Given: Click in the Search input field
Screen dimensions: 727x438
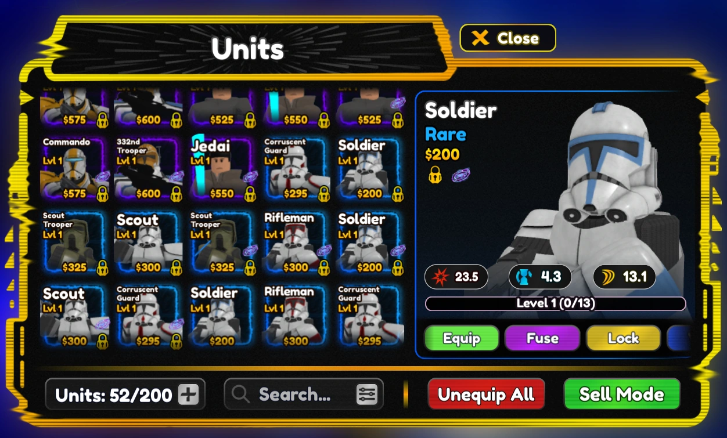Looking at the screenshot, I should click(304, 394).
